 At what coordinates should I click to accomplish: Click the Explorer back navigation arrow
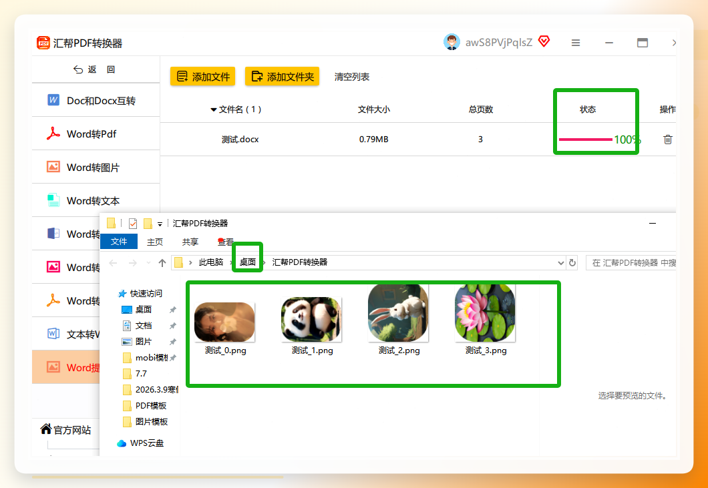[x=114, y=263]
